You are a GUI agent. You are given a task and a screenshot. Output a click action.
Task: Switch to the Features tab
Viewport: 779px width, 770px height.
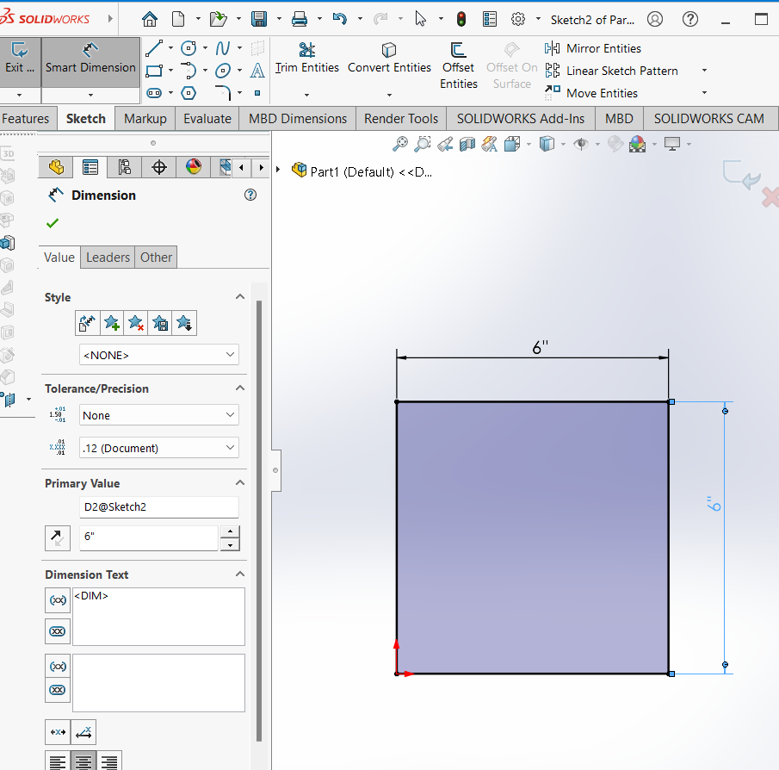click(x=25, y=119)
